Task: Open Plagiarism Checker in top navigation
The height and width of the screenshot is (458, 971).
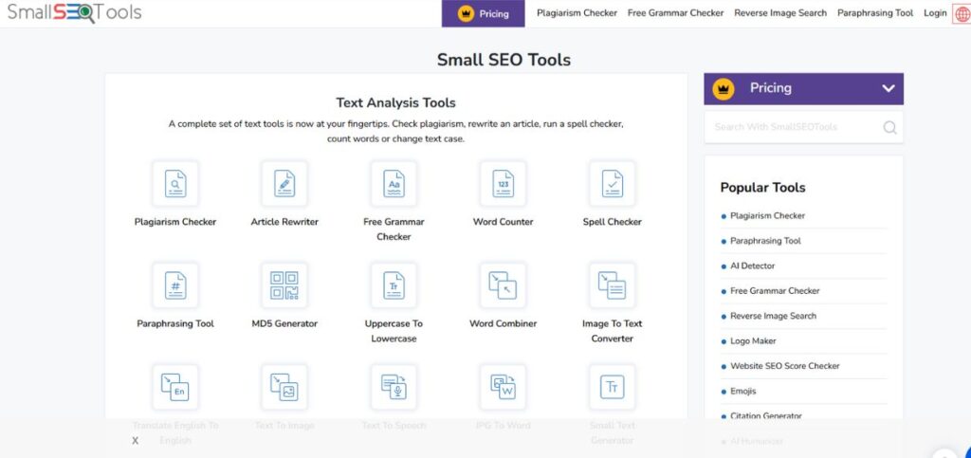Action: coord(577,13)
